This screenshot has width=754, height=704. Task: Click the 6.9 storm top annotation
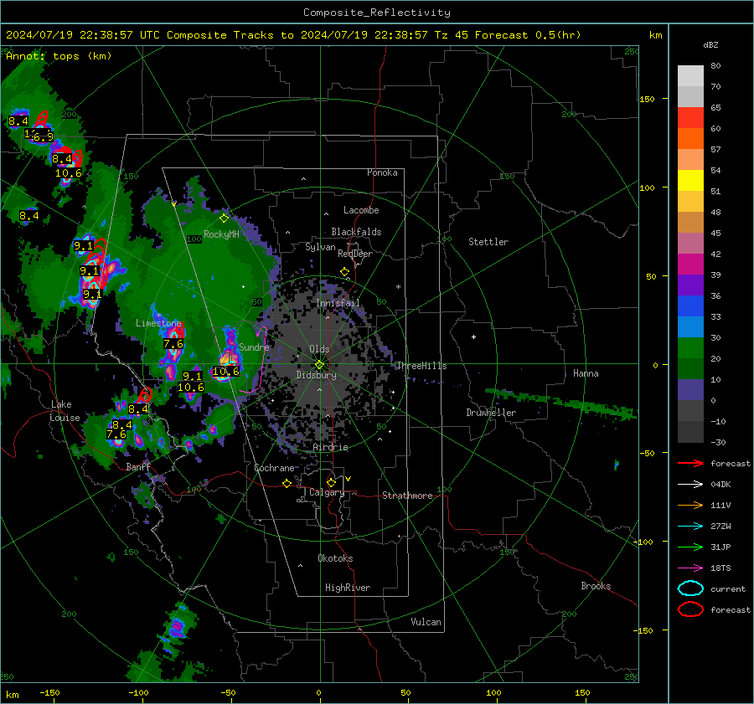[43, 137]
